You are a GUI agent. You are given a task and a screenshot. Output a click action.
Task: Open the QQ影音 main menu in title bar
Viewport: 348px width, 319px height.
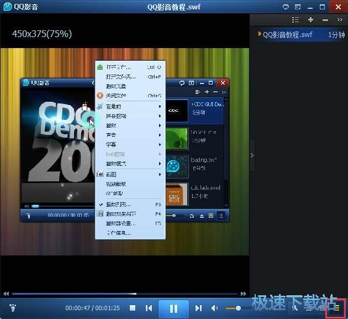tap(22, 7)
